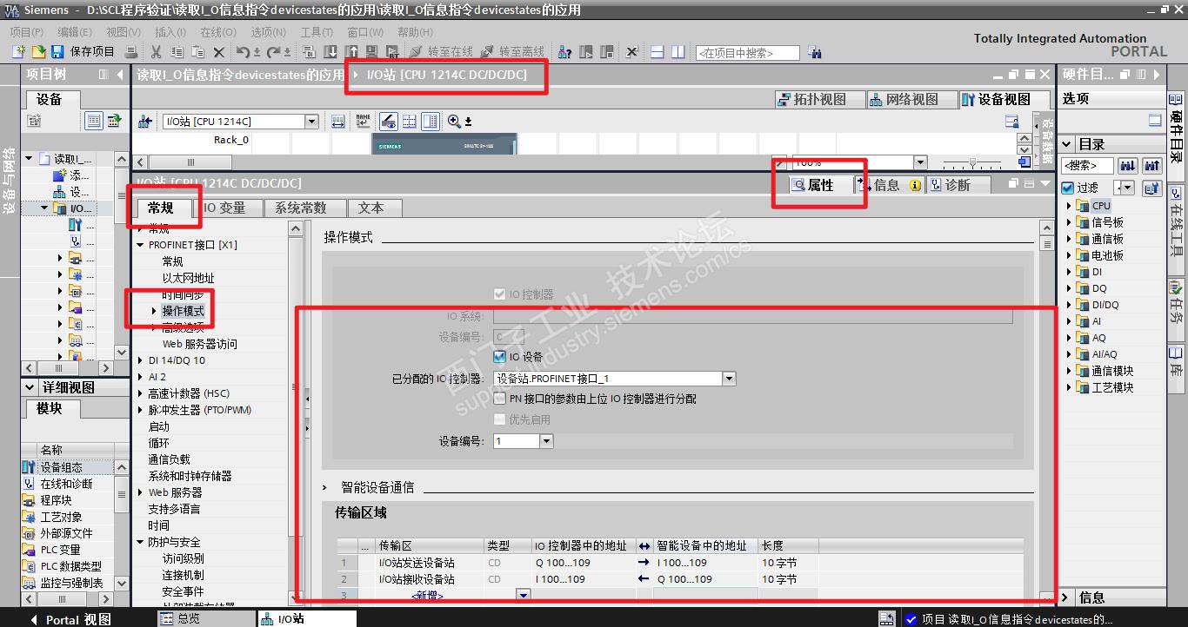
Task: Open the 设备编号 dropdown with value 1
Action: tap(546, 441)
